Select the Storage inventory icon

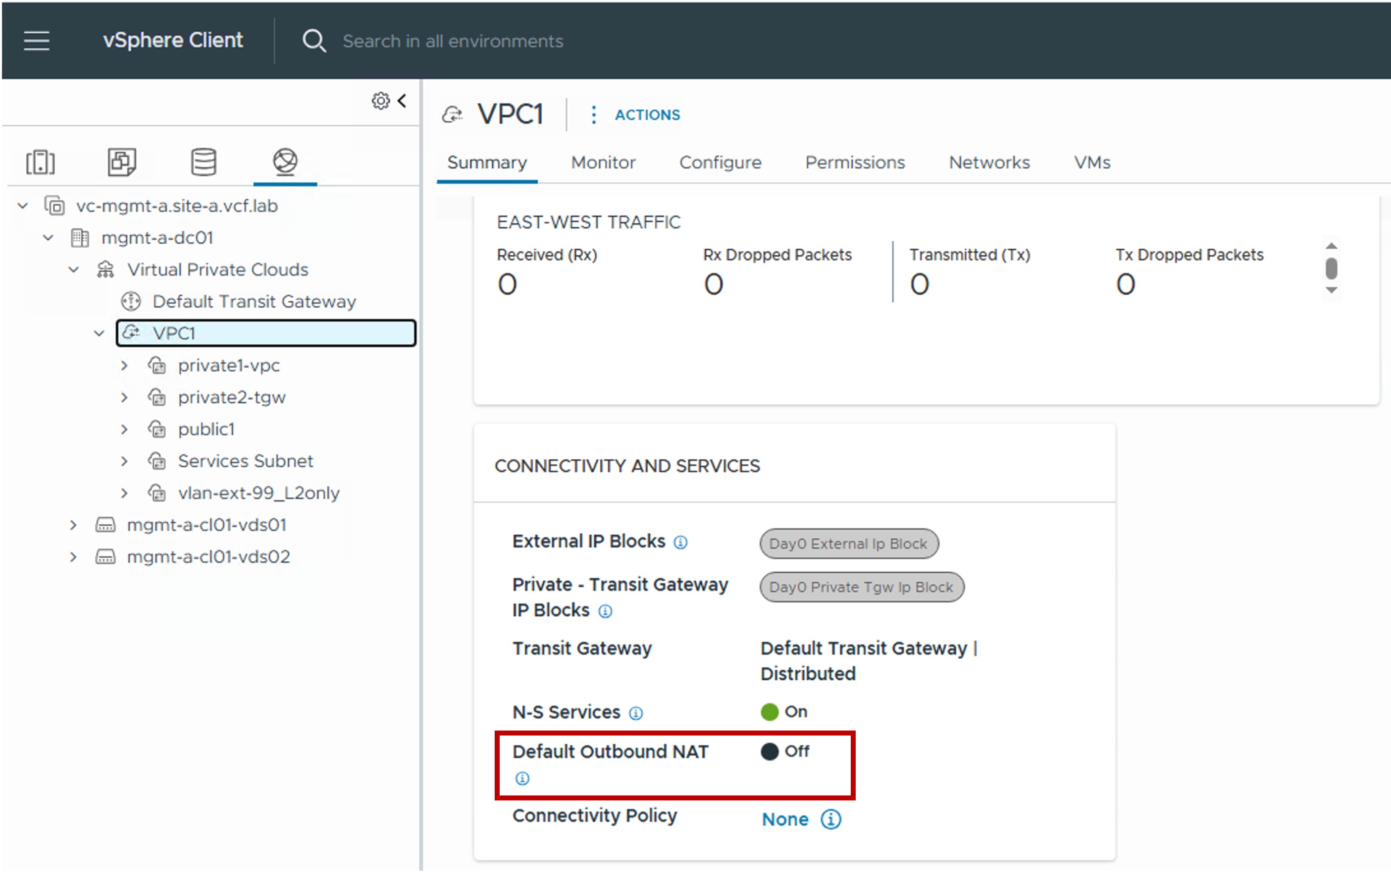point(204,162)
